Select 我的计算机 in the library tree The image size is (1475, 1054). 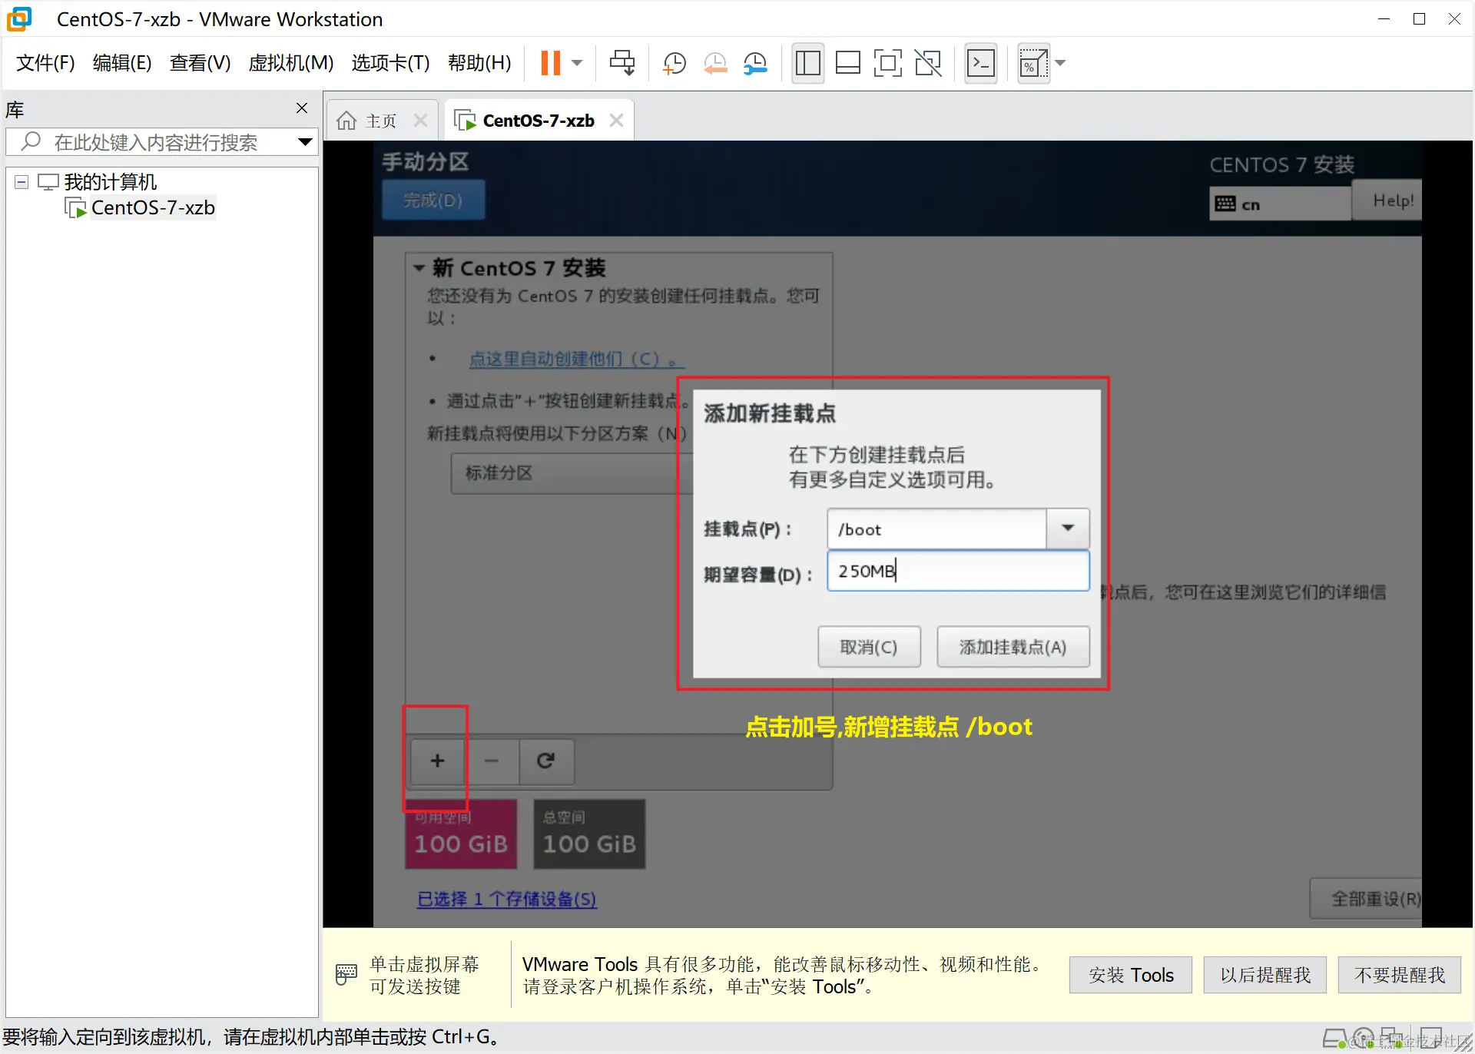click(x=110, y=182)
